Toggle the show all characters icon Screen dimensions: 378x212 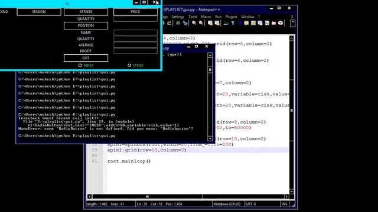233,23
